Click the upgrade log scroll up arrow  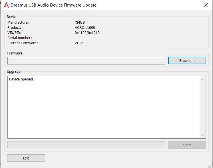(202, 80)
